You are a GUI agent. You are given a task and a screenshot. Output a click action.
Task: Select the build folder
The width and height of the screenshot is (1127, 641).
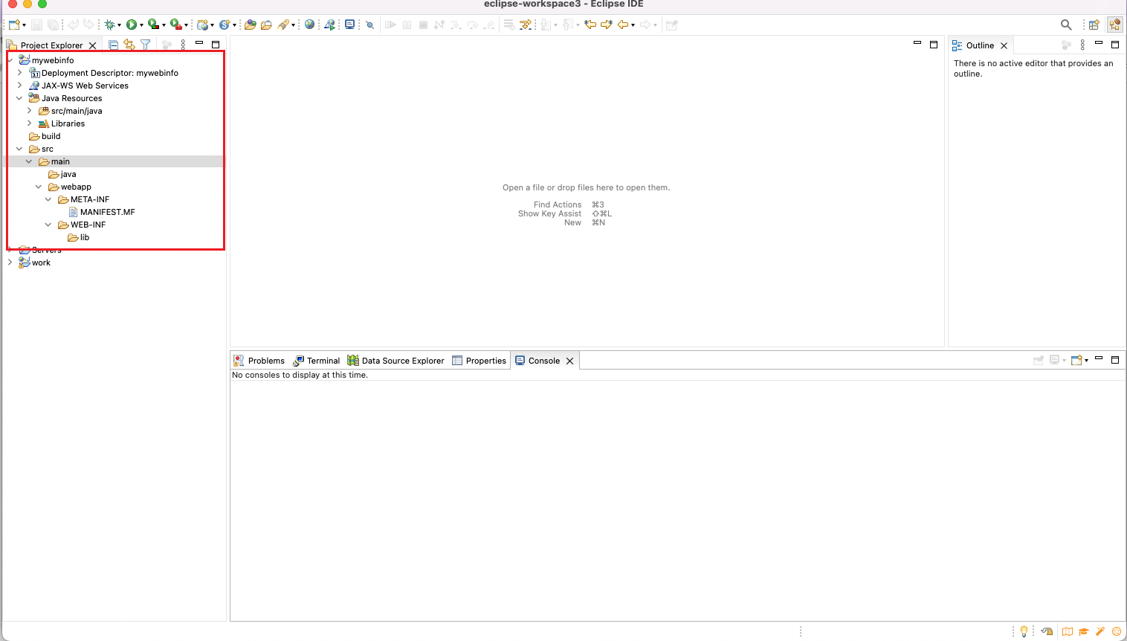[45, 136]
